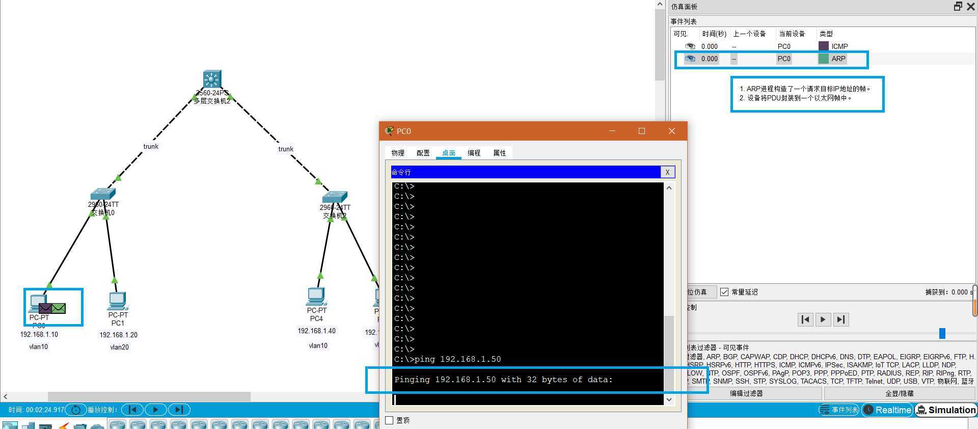Reset simulation time with the clock button

[76, 410]
